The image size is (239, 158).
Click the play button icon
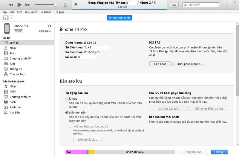tap(19, 5)
